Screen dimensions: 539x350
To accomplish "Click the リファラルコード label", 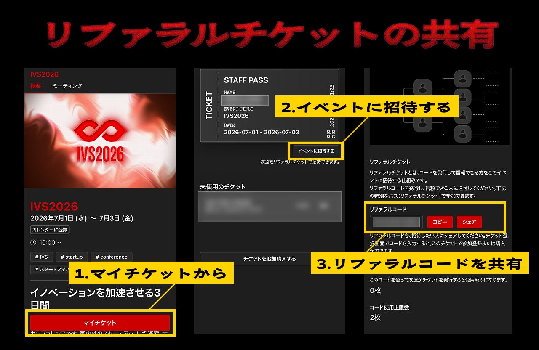I will point(388,209).
